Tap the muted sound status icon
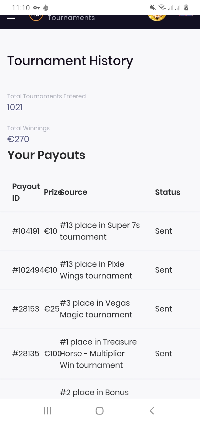 click(x=152, y=7)
